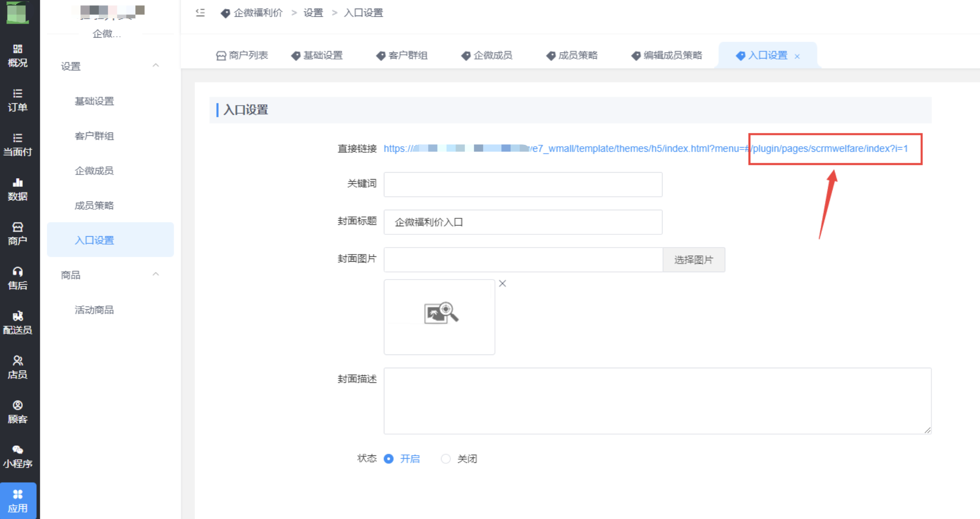Open the 商户 merchants section
980x519 pixels.
(17, 234)
